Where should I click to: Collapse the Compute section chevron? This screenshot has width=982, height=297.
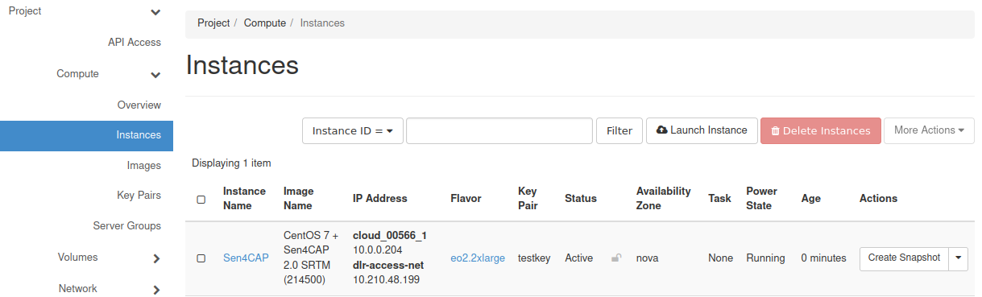point(155,75)
